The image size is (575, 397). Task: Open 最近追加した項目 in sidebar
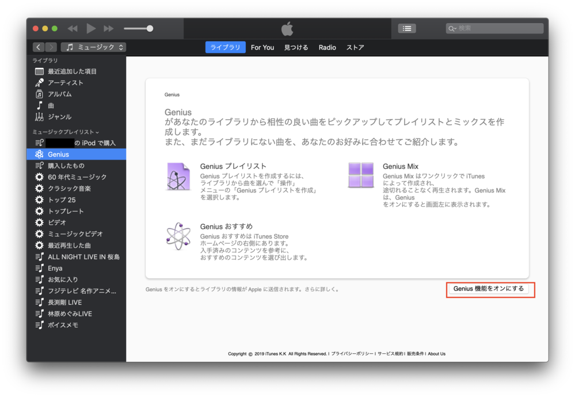(77, 71)
